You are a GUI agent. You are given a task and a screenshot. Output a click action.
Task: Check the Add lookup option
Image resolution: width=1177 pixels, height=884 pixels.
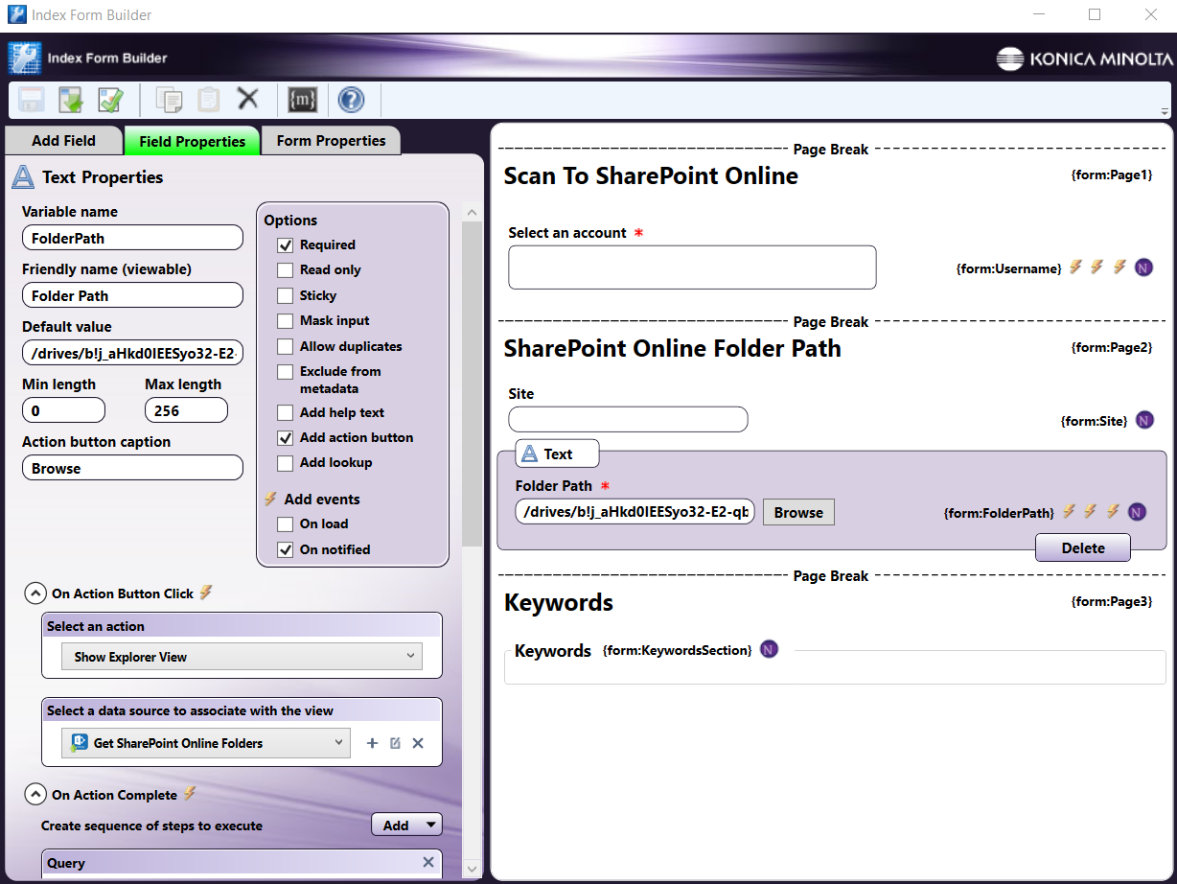tap(286, 463)
